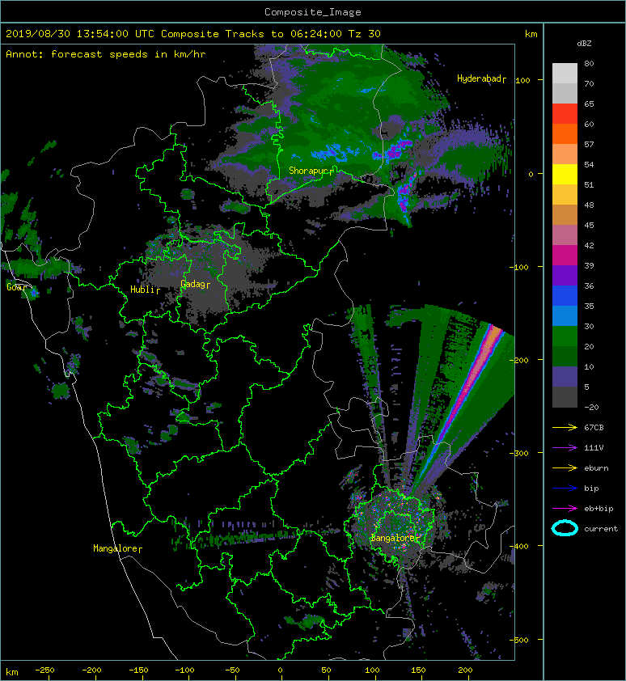The image size is (626, 681).
Task: Click the eb+bip legend label
Action: click(x=599, y=509)
